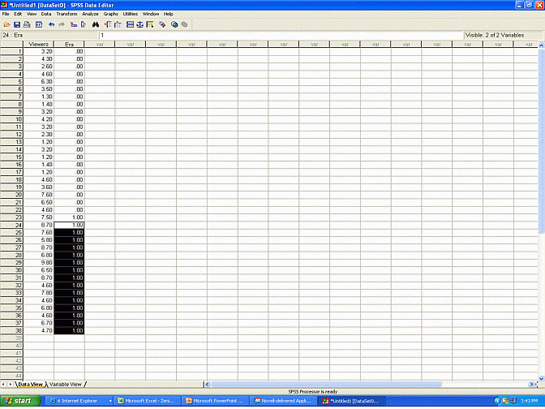Click the Undo arrow in the toolbar
Image resolution: width=545 pixels, height=409 pixels.
pos(51,24)
